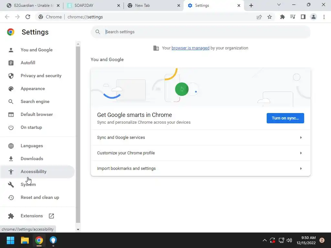
Task: Focus the Search settings field
Action: (x=200, y=32)
